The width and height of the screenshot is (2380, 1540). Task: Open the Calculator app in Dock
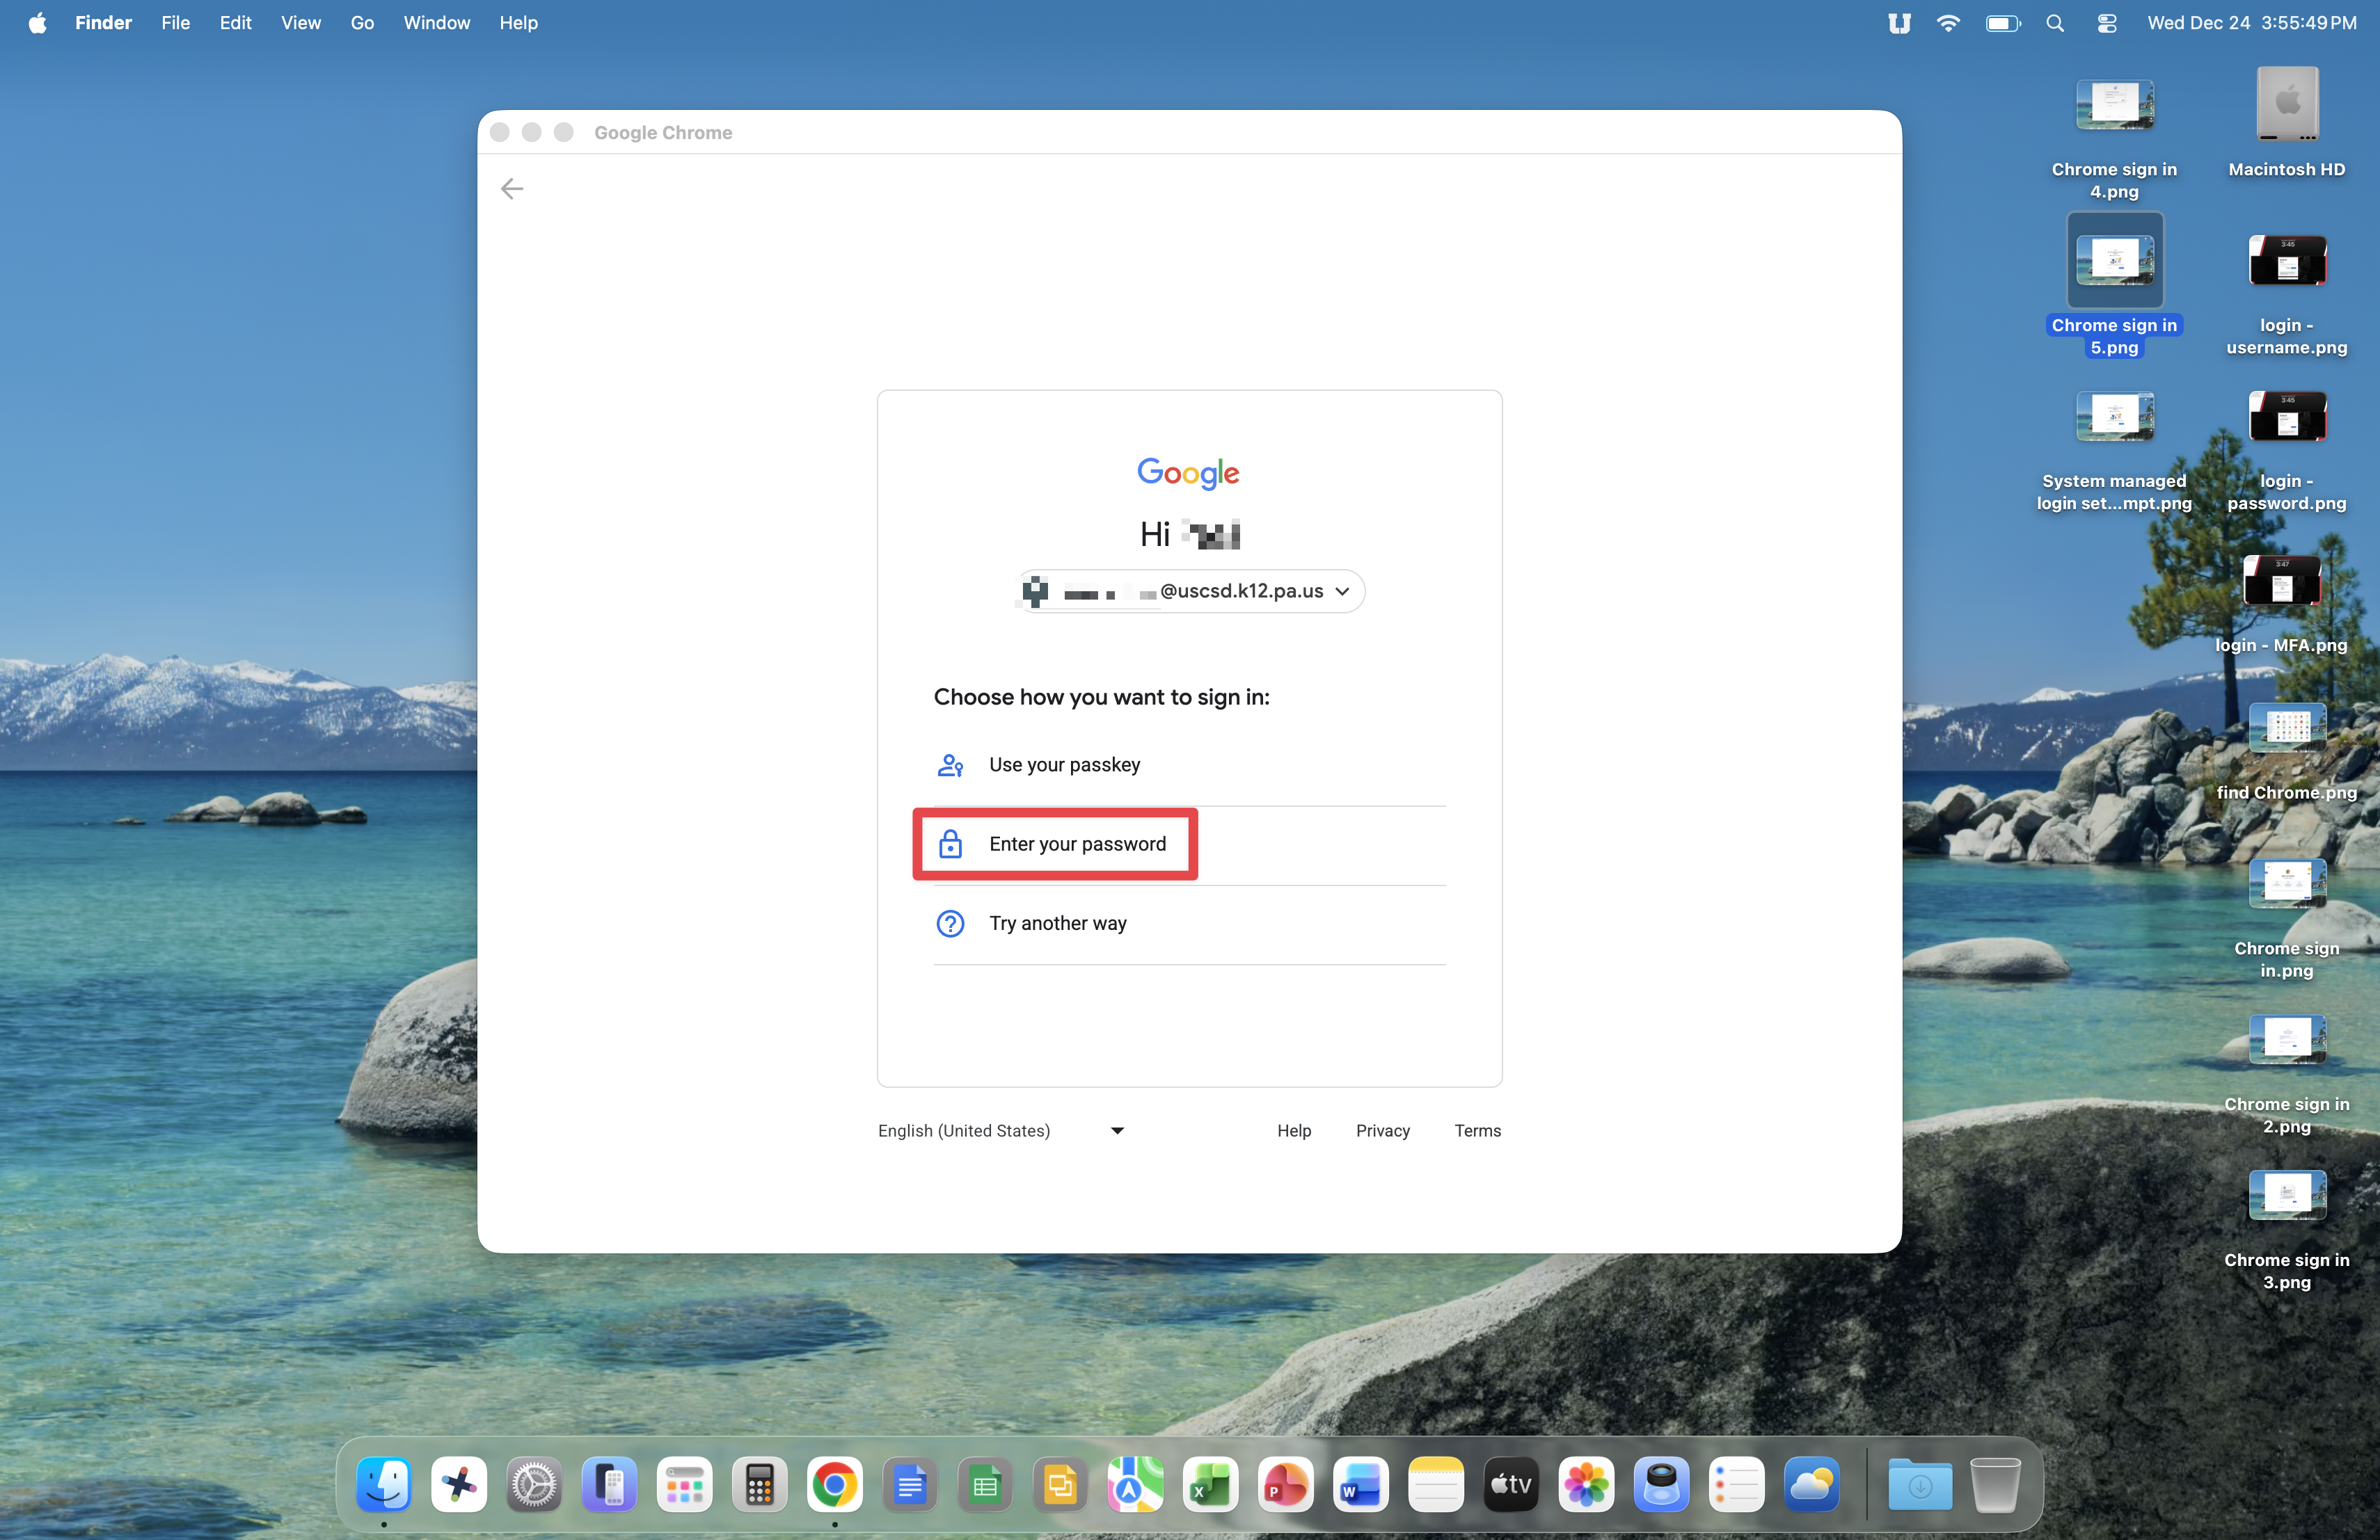click(759, 1485)
